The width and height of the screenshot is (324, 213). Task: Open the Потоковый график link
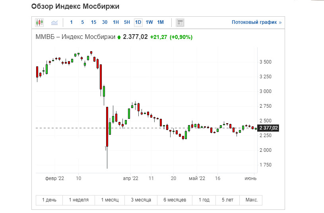coord(256,22)
